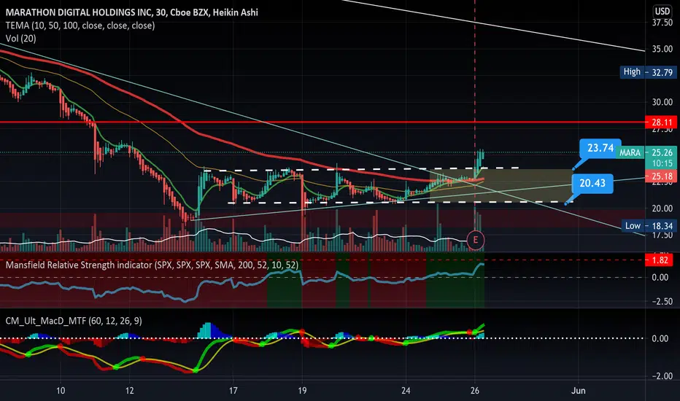Select the 23.74 price callout label
680x401 pixels.
pos(600,148)
